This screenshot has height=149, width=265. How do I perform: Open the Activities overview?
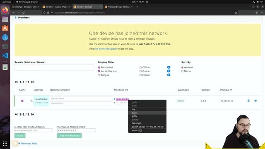tap(7, 2)
